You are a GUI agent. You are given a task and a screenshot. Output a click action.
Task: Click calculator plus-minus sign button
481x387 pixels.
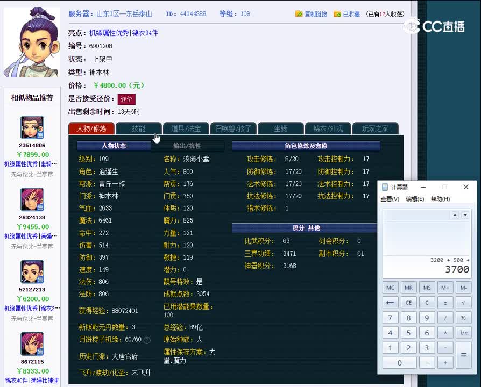click(x=445, y=303)
